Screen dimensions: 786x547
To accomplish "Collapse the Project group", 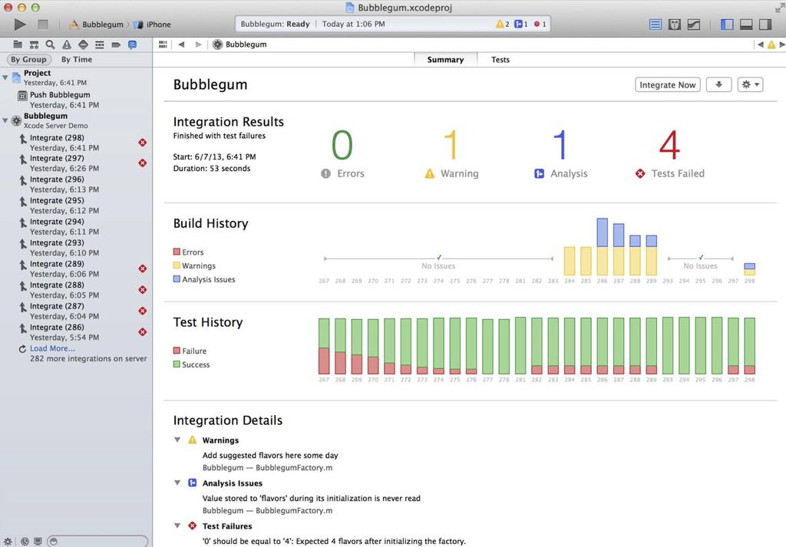I will coord(5,77).
